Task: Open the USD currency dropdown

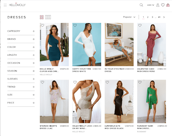Action: point(150,5)
